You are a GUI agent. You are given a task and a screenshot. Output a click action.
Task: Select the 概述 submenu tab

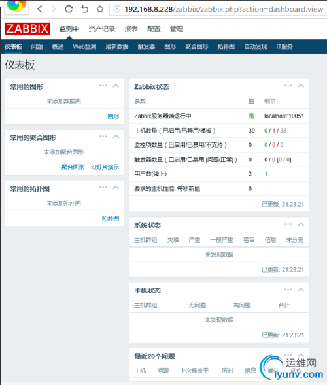pyautogui.click(x=58, y=46)
